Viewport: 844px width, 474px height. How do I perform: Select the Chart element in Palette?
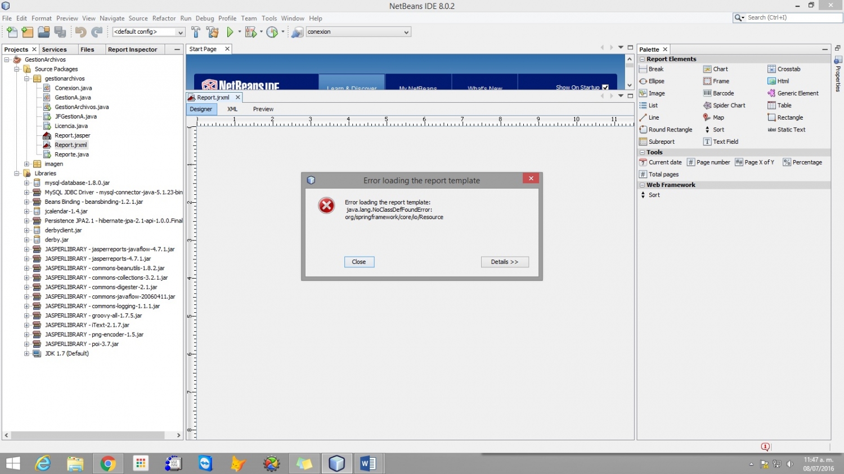(716, 69)
